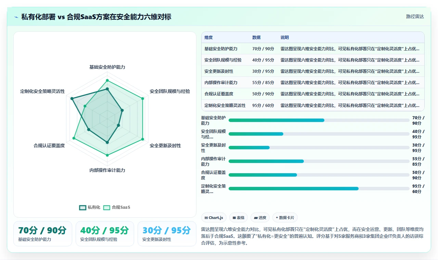Toggle the 私有化 legend swatch
The width and height of the screenshot is (438, 260).
pos(83,207)
